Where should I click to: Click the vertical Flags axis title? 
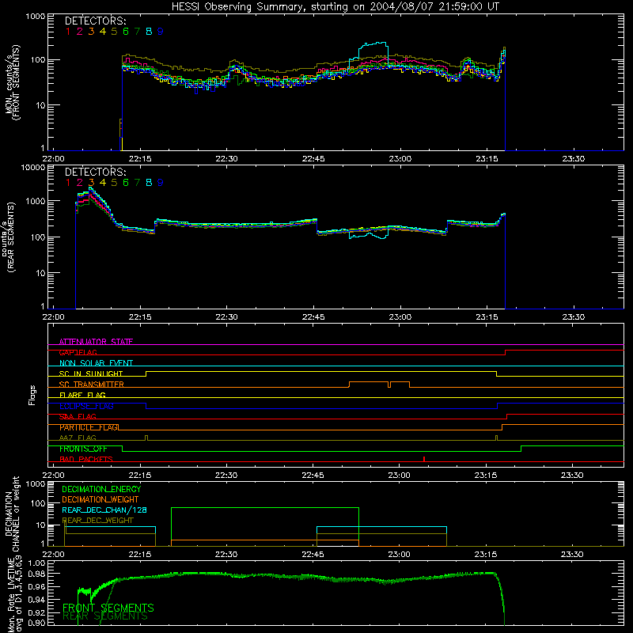(x=32, y=395)
